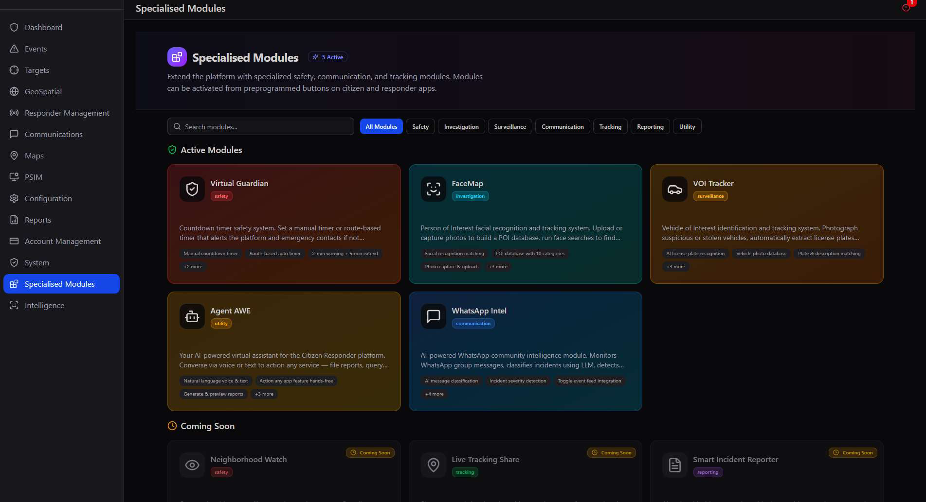Focus the Search modules input field
Viewport: 926px width, 502px height.
[x=261, y=126]
